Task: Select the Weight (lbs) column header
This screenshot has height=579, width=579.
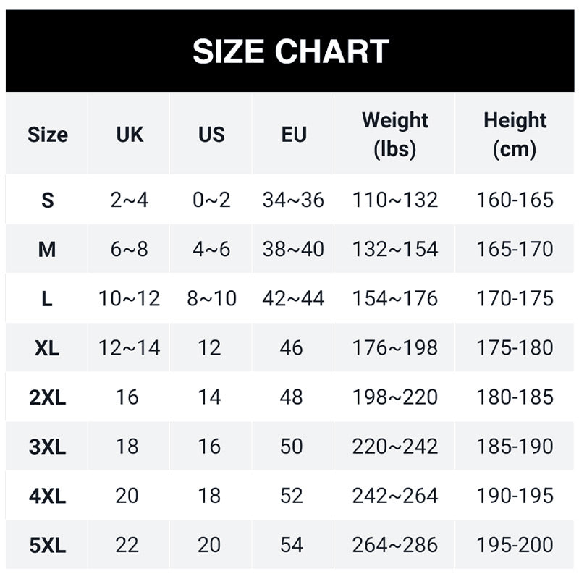Action: point(394,135)
